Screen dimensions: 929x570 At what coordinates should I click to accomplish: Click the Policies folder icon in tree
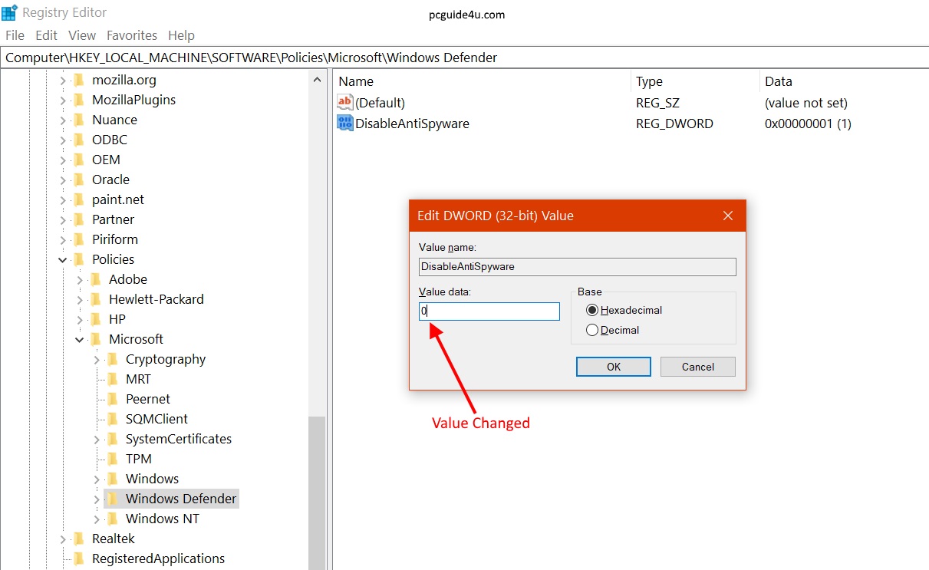(x=79, y=259)
